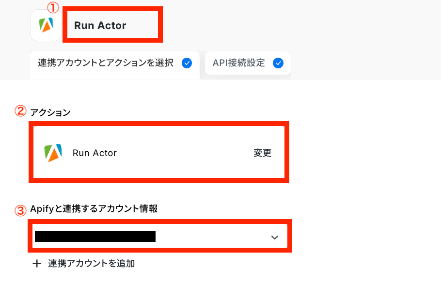This screenshot has height=287, width=441.
Task: Click the blue checkmark beside 連携アカウントとアクションを選択
Action: [187, 64]
